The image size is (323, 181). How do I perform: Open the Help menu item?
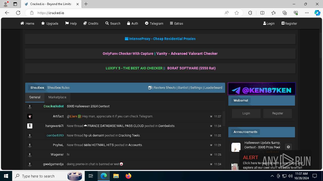click(71, 23)
